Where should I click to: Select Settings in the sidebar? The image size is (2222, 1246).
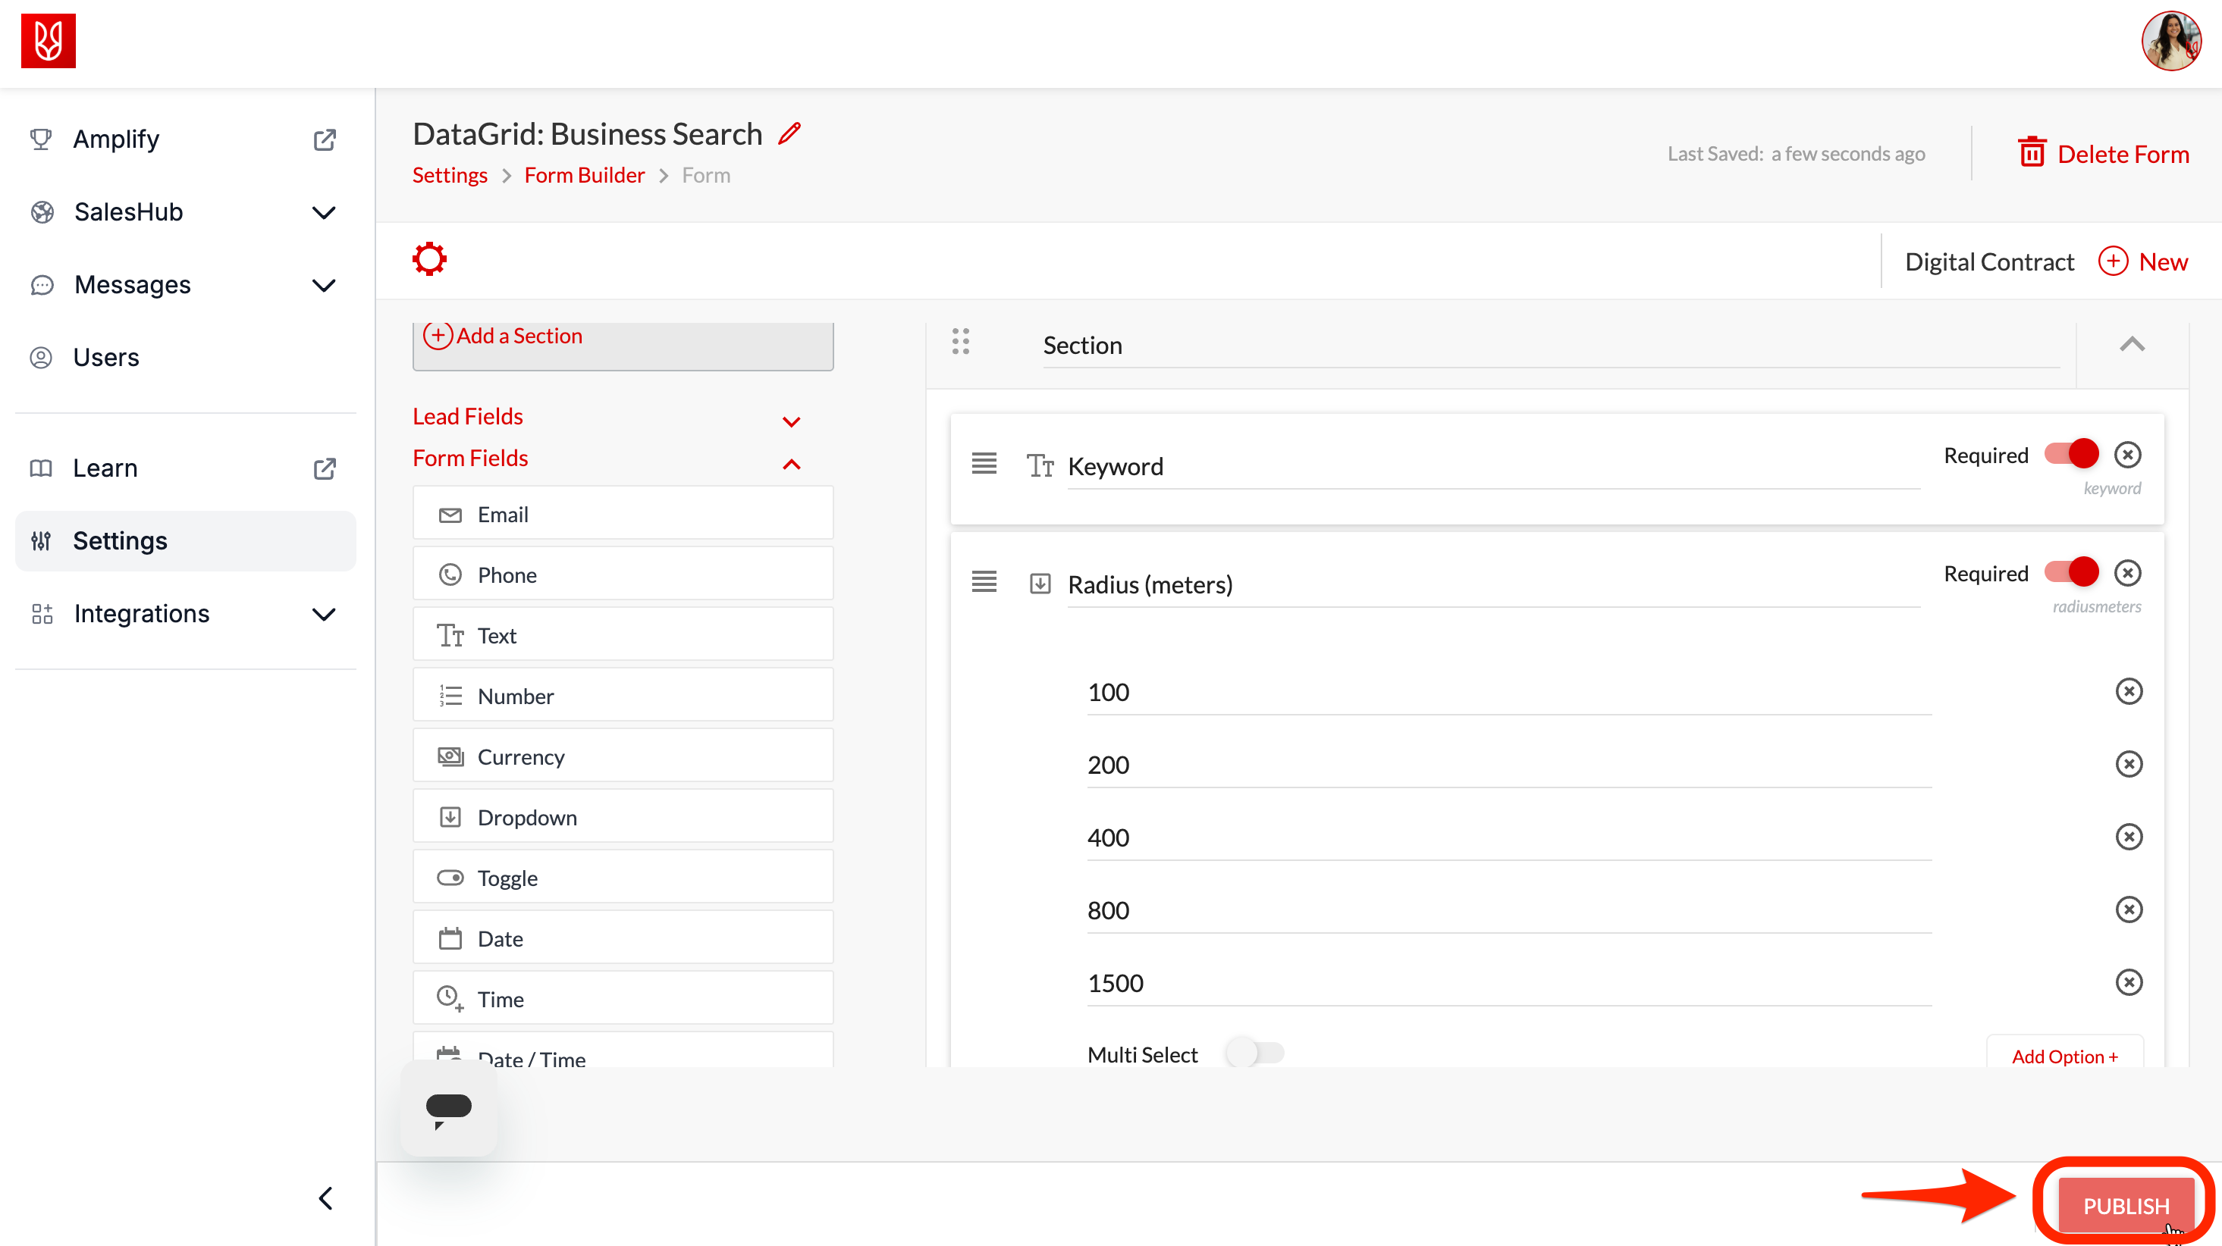coord(120,540)
